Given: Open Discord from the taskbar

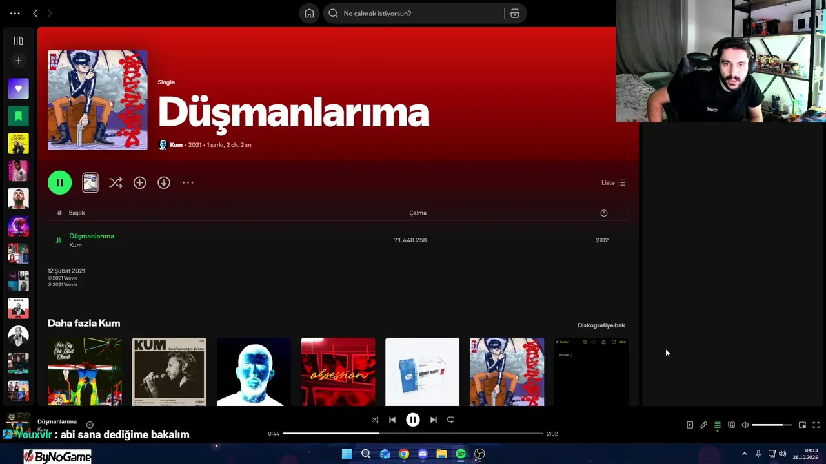Looking at the screenshot, I should [x=423, y=454].
